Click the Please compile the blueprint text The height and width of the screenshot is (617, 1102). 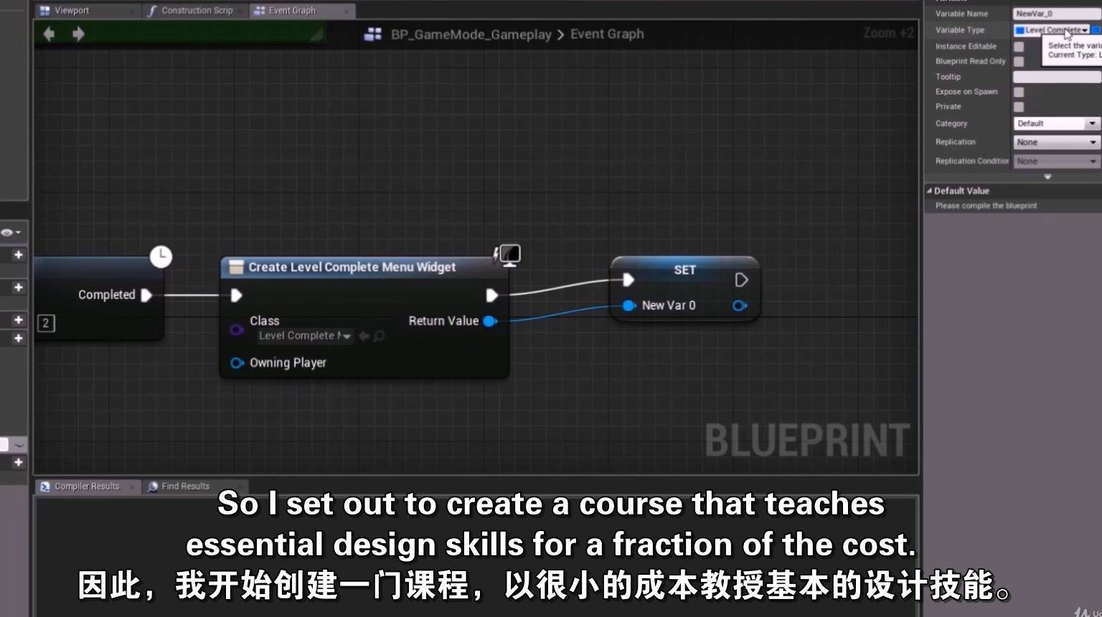tap(986, 206)
